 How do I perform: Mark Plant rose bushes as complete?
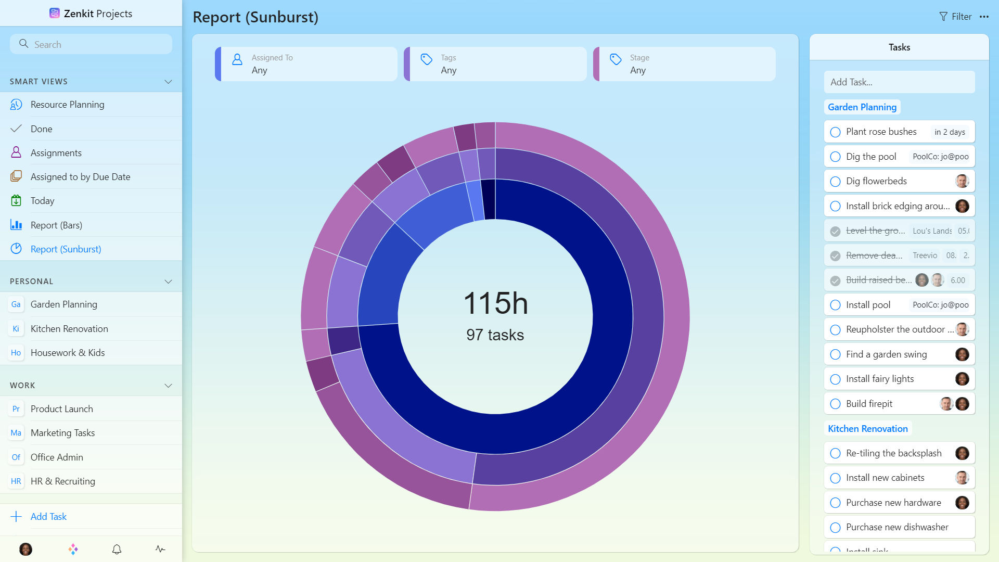tap(835, 132)
